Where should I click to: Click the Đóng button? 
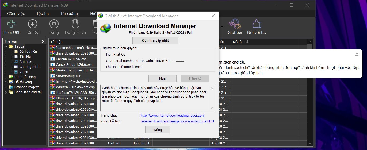158,130
